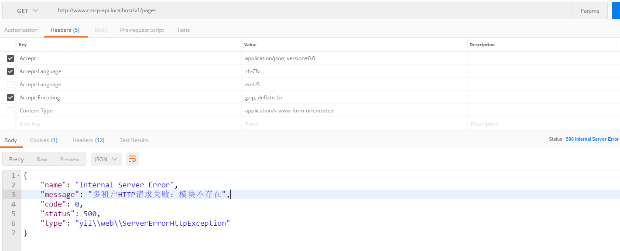View the response Cookies tab
This screenshot has height=251, width=620.
[43, 140]
